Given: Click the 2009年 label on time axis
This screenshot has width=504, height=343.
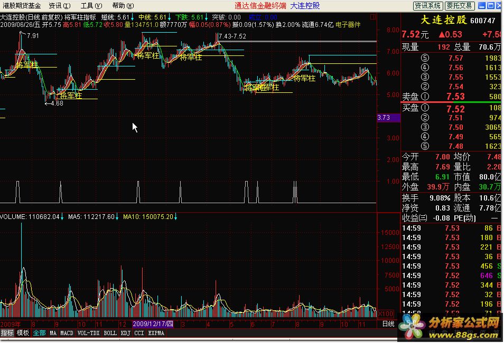Looking at the screenshot, I should (x=11, y=325).
